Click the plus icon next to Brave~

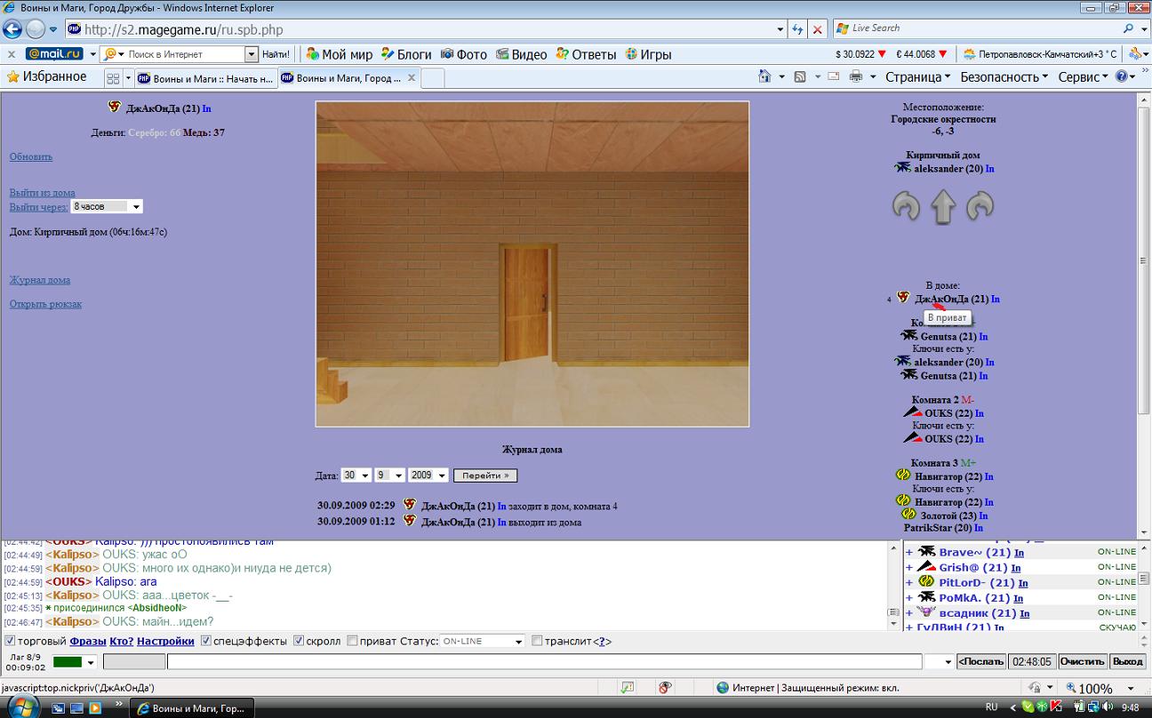[x=909, y=553]
